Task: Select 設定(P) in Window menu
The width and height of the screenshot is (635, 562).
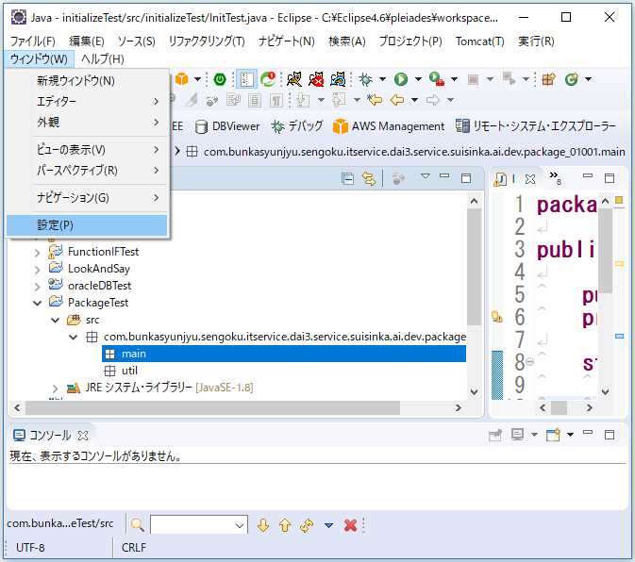Action: point(87,225)
